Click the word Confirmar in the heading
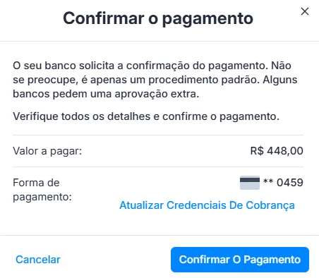This screenshot has height=278, width=319. pos(104,18)
